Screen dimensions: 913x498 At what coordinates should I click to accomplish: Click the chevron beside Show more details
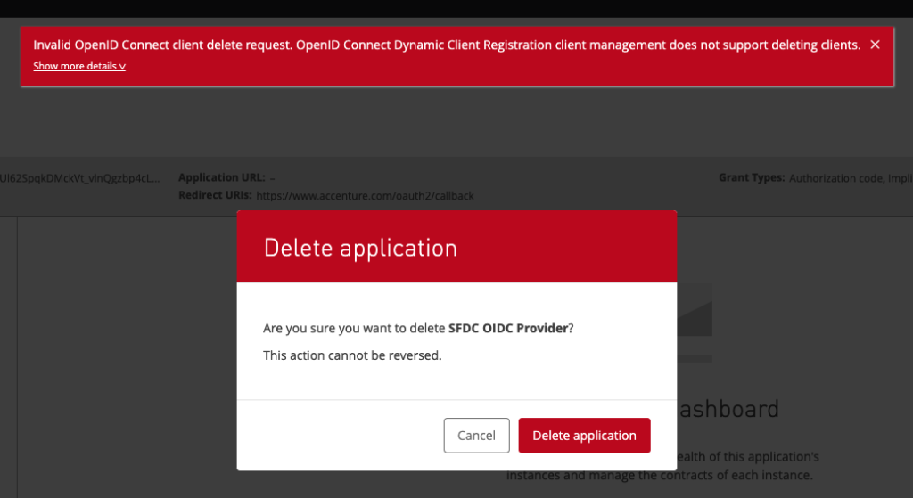pyautogui.click(x=122, y=67)
